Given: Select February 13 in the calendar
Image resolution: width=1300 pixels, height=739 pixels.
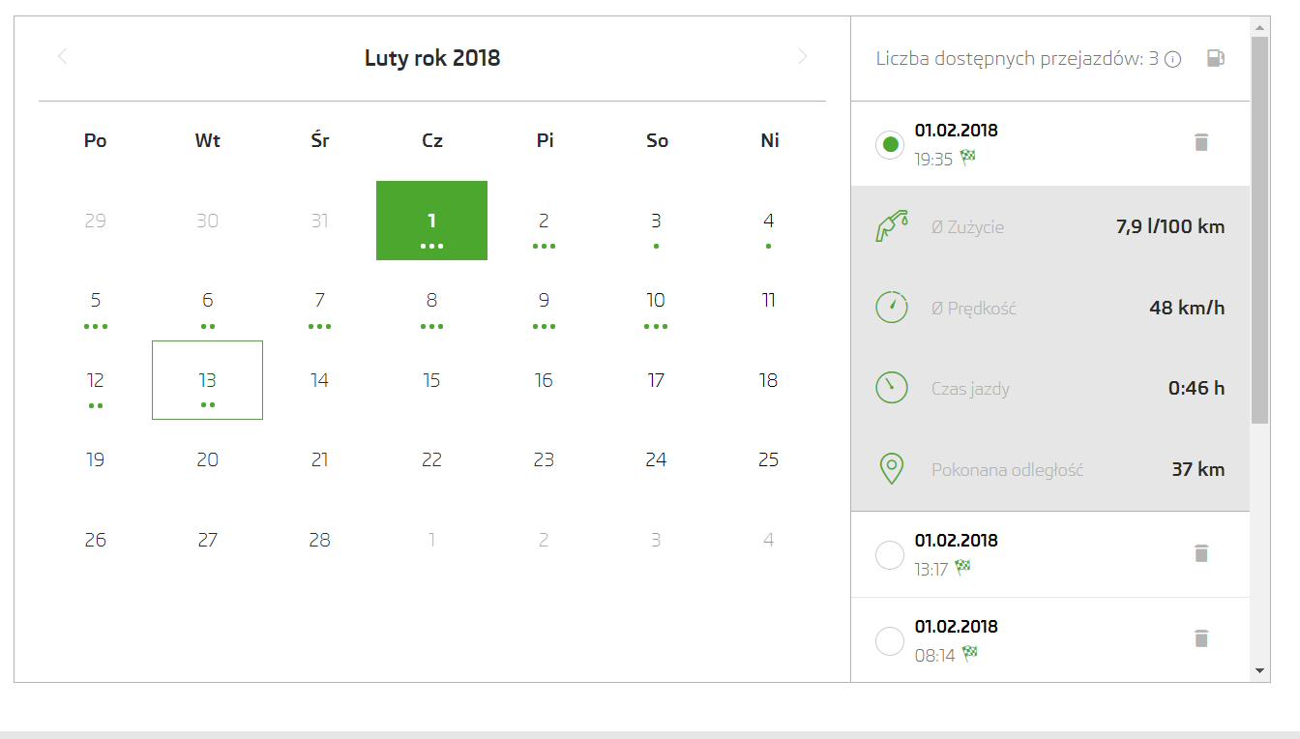Looking at the screenshot, I should [207, 380].
